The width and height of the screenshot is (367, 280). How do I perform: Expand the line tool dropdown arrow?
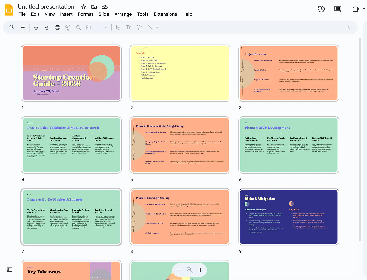click(x=158, y=27)
